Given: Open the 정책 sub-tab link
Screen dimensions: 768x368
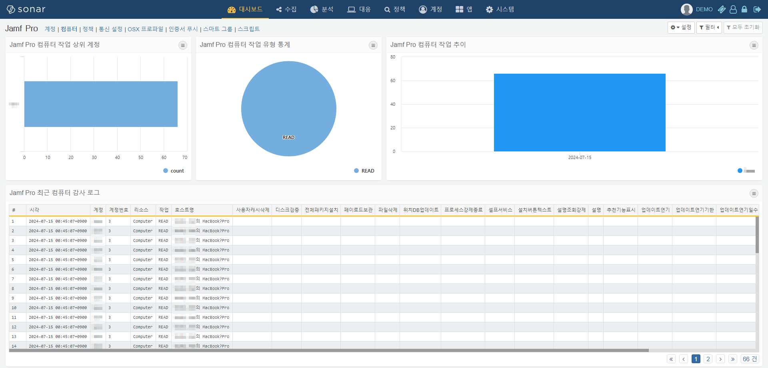Looking at the screenshot, I should pyautogui.click(x=88, y=29).
